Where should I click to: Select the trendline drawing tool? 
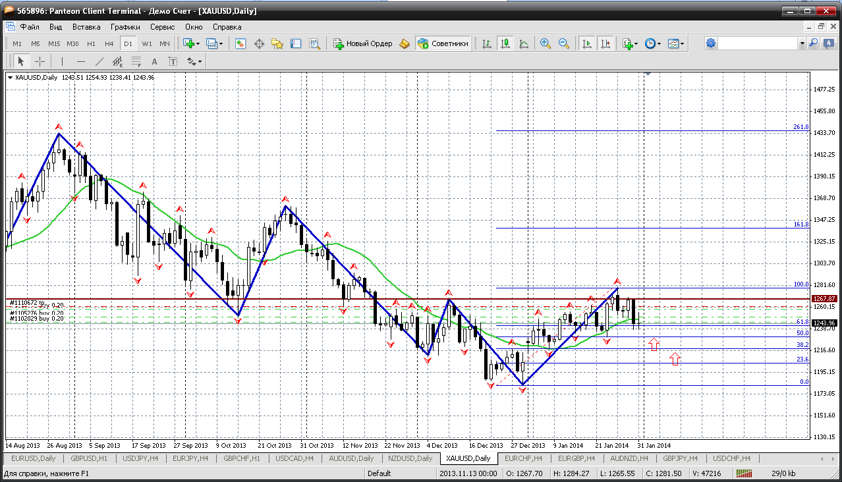[99, 61]
